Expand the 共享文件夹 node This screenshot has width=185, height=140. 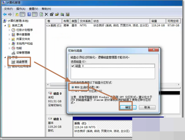pos(9,39)
